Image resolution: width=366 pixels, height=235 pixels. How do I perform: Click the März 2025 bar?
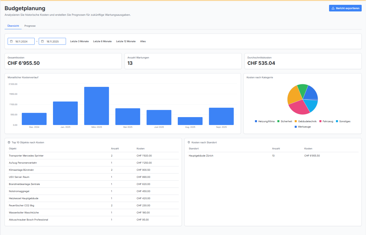click(x=97, y=106)
